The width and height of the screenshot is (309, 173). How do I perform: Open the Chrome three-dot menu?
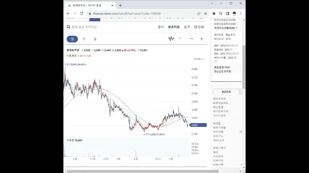click(241, 13)
